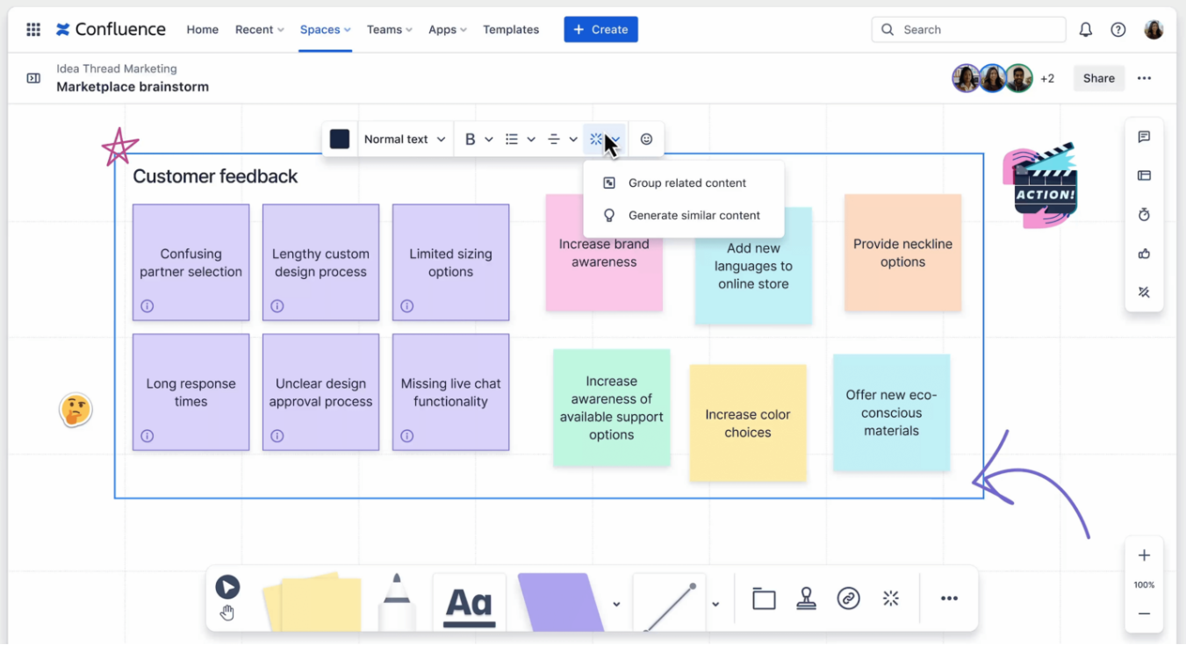Click the Customer feedback heading

pyautogui.click(x=215, y=176)
